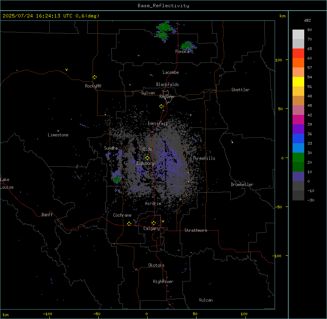Click the ThreeHills label
Viewport: 327px width, 319px height.
point(204,158)
